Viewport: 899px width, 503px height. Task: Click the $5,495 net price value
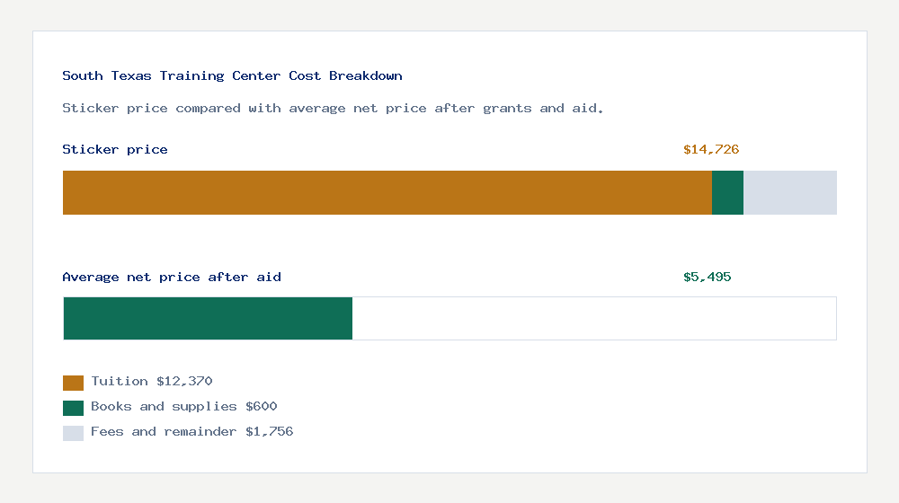[708, 278]
